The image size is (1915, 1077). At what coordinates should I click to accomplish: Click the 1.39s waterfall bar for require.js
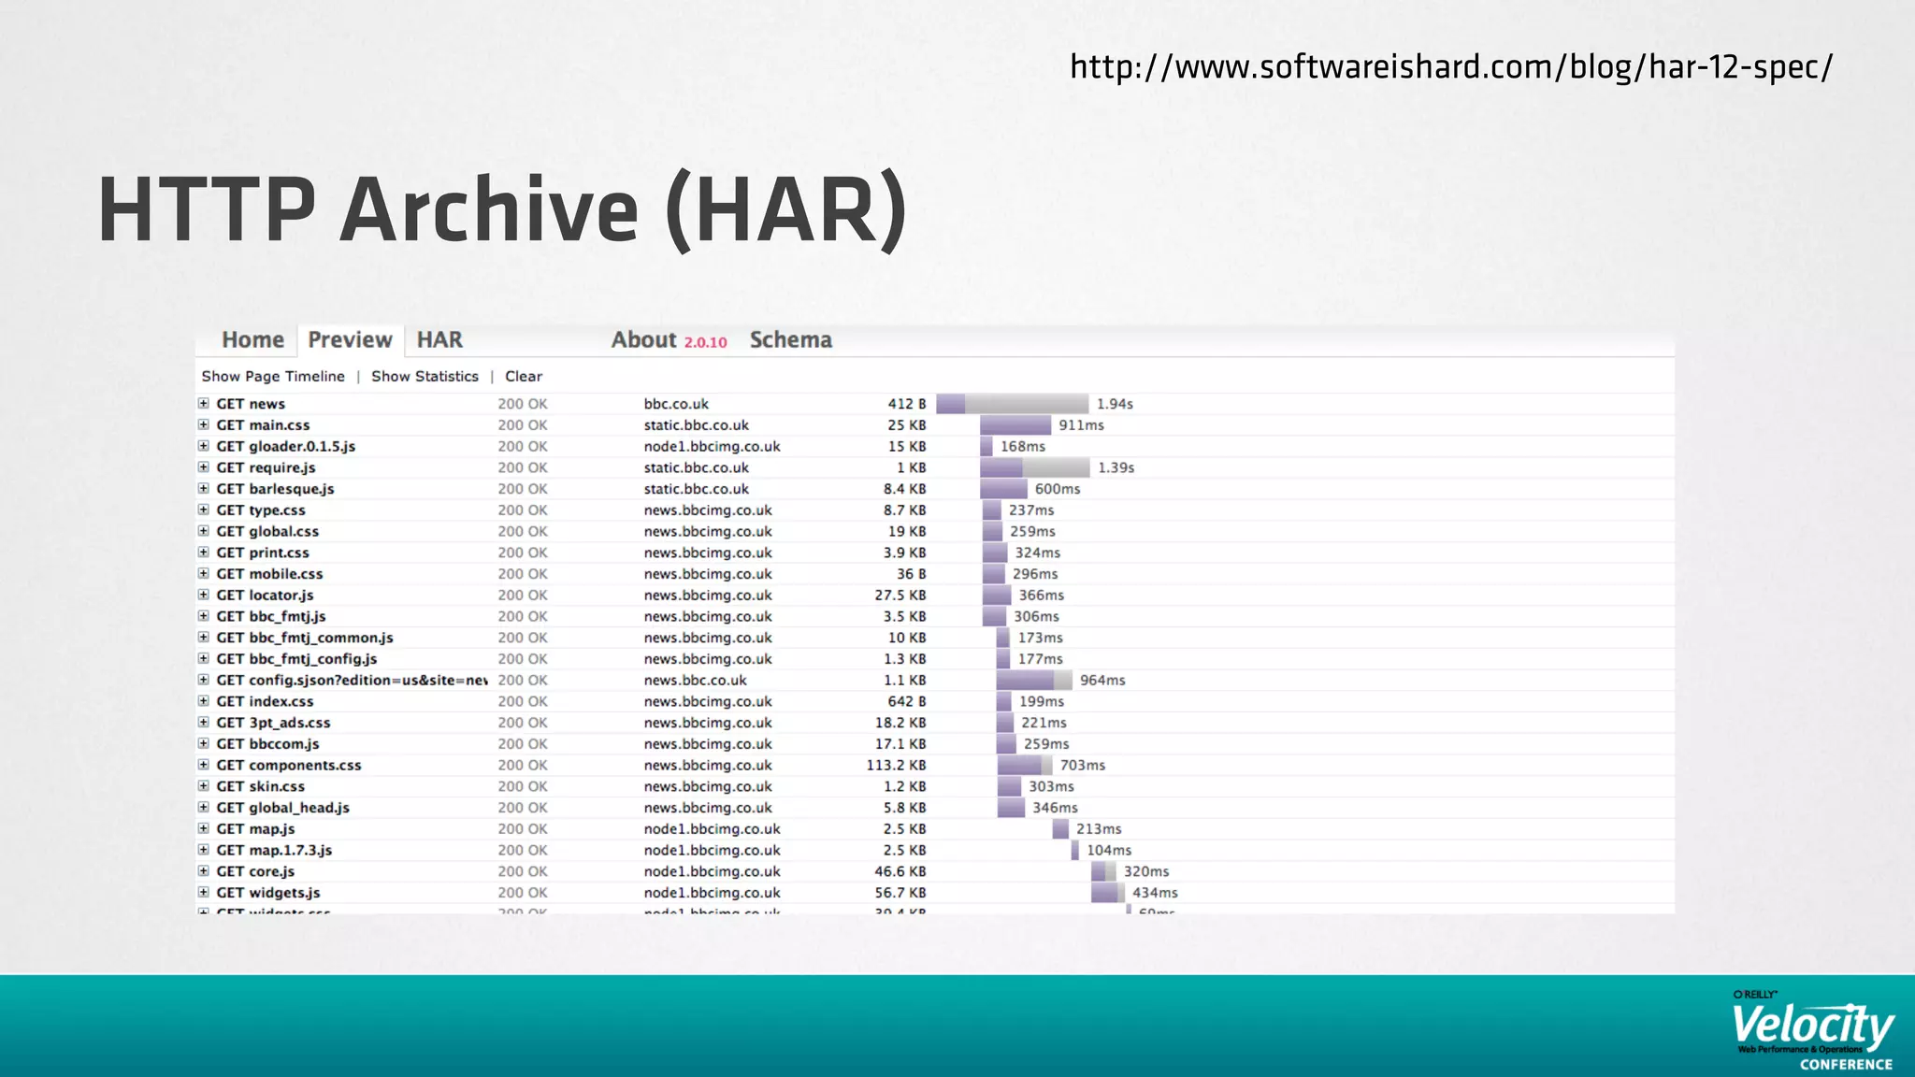(1034, 467)
